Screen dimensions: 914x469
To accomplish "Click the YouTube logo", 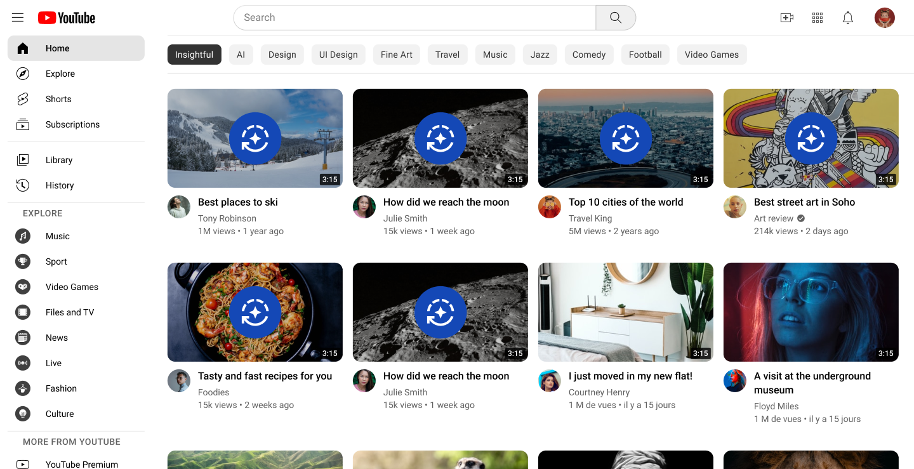I will [x=67, y=18].
